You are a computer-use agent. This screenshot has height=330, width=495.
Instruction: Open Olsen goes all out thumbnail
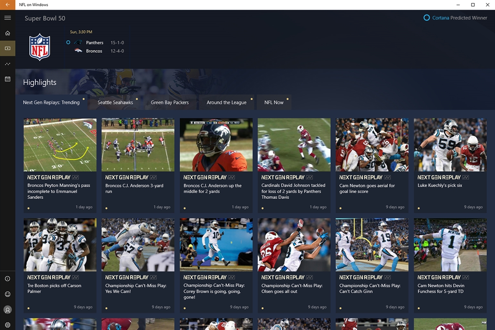pyautogui.click(x=294, y=245)
